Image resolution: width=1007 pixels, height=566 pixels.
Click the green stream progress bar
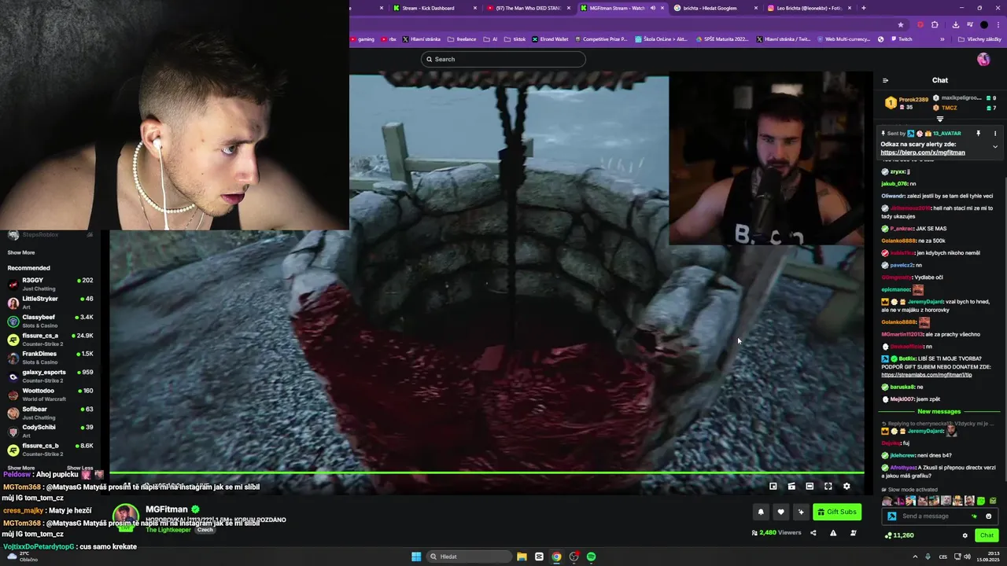pyautogui.click(x=486, y=473)
